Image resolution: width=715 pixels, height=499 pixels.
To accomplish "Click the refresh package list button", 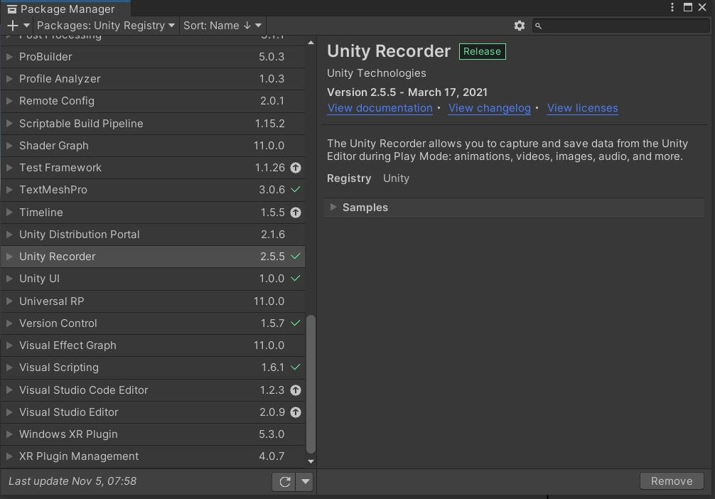I will (x=284, y=482).
